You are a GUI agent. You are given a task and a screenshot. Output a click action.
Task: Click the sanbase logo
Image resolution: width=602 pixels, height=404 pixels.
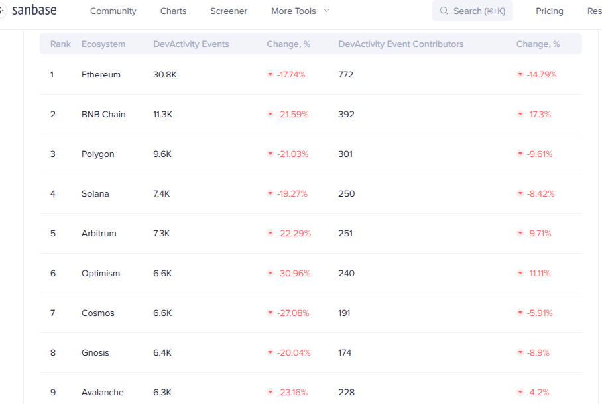(29, 11)
